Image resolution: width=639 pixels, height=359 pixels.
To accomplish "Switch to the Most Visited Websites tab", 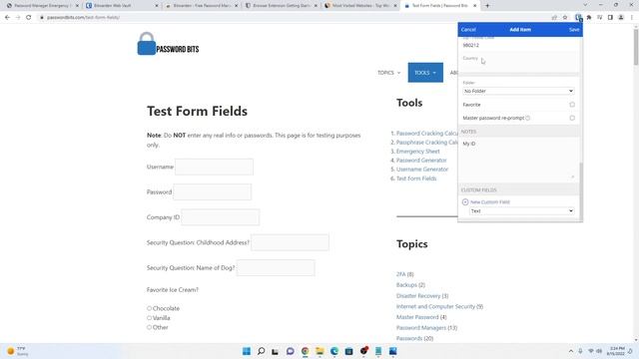I will (x=359, y=6).
